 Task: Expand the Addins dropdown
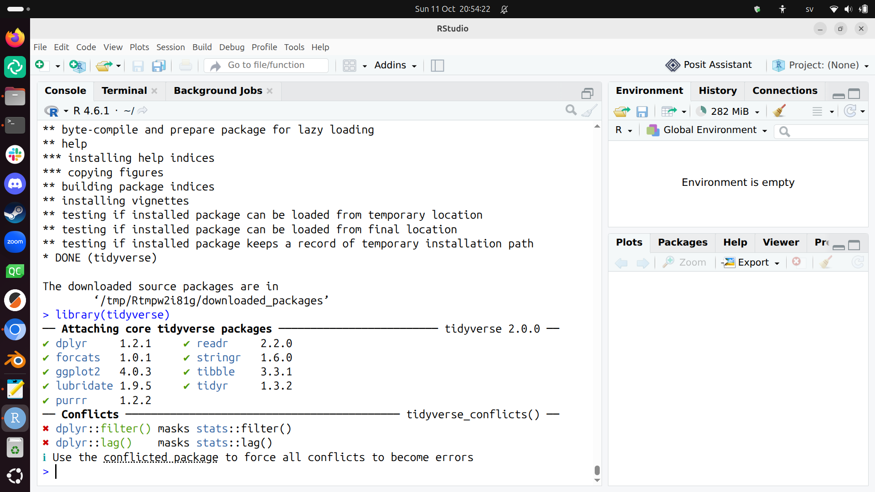[x=395, y=65]
